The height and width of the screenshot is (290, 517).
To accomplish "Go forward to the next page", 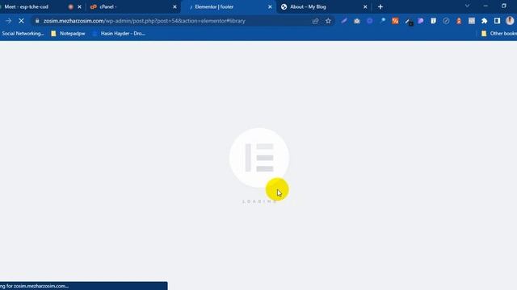I will pyautogui.click(x=8, y=21).
